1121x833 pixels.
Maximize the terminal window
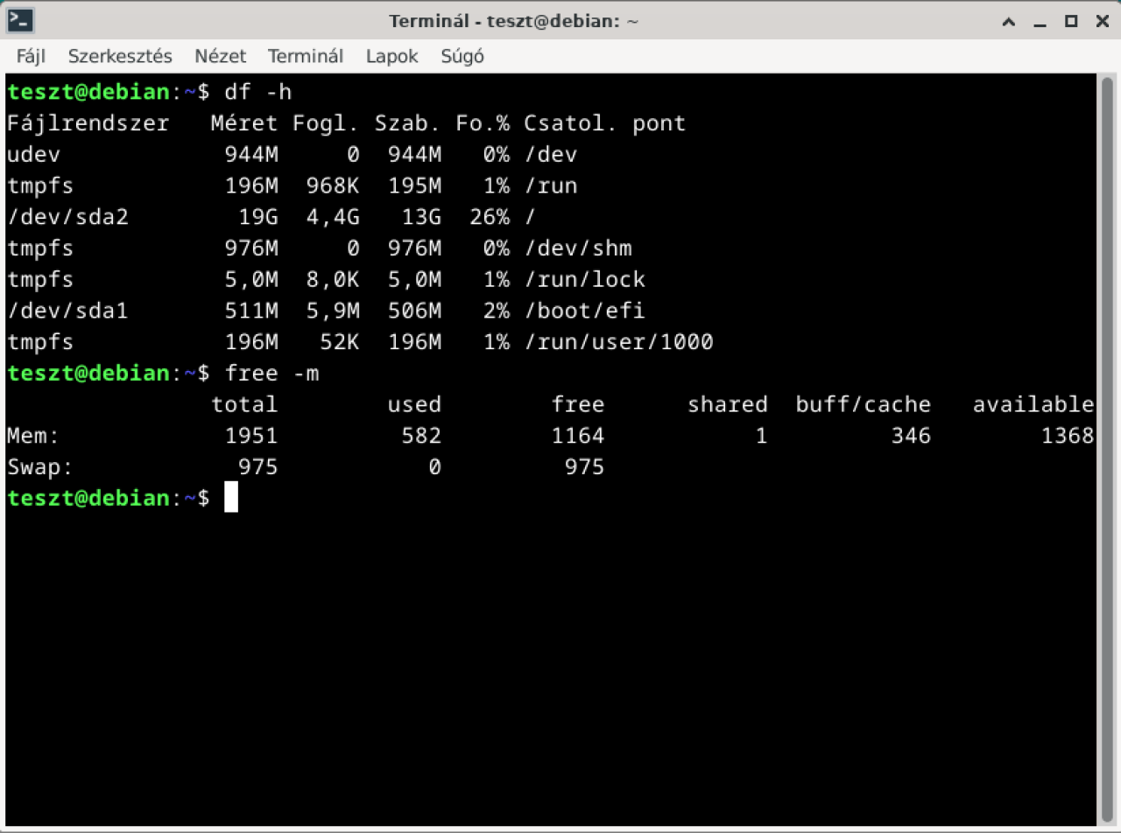coord(1070,21)
